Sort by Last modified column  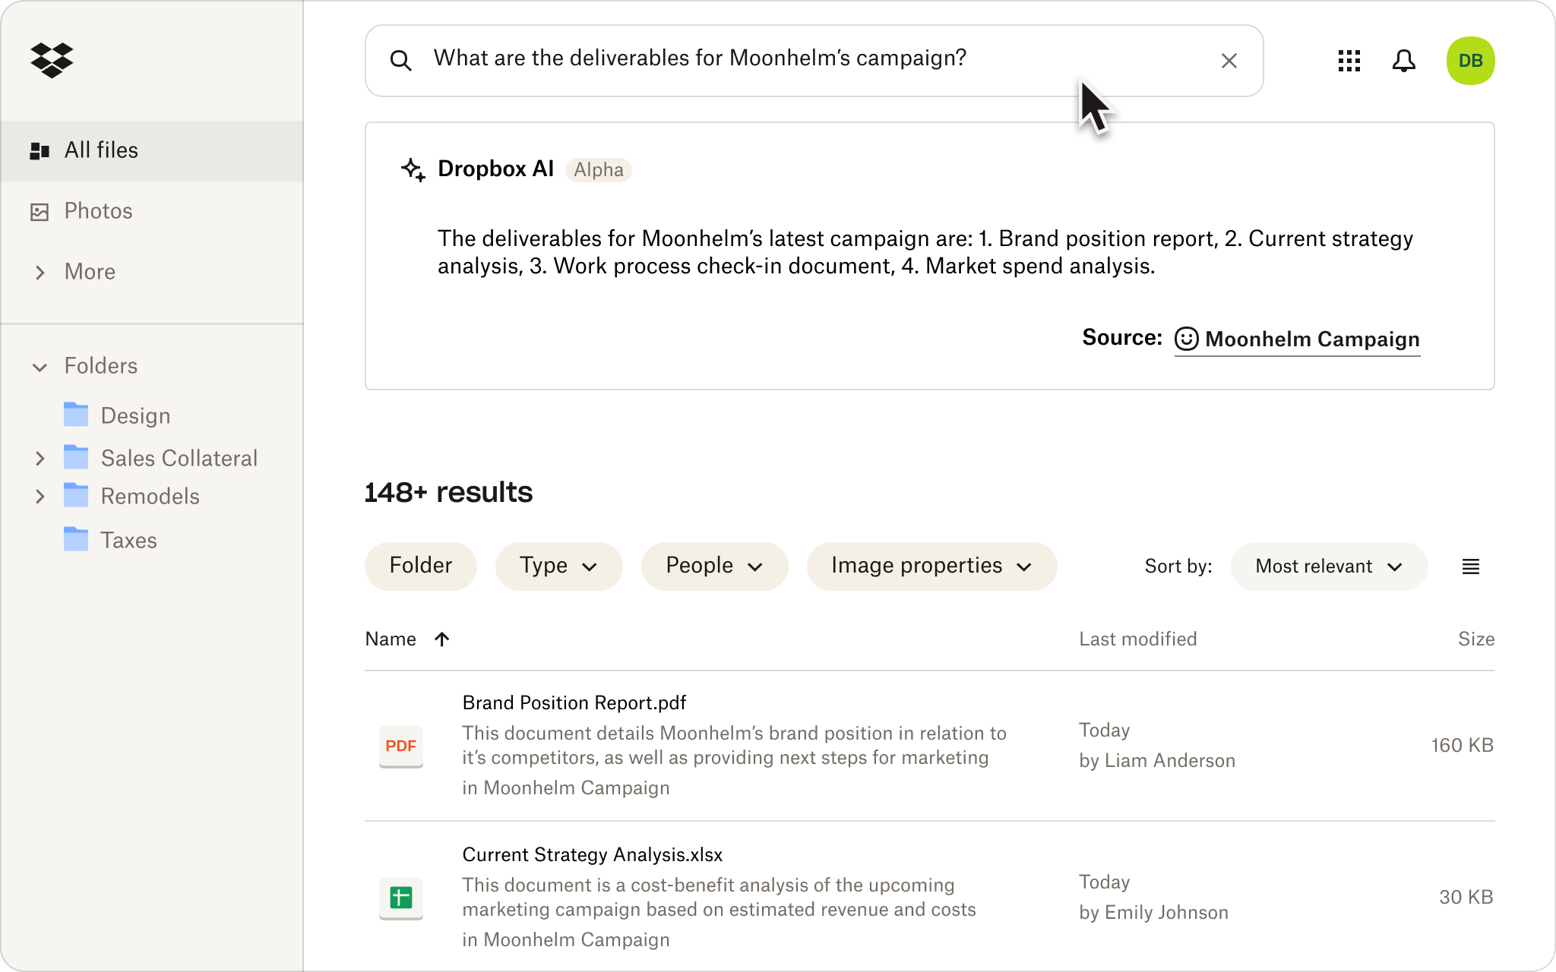click(x=1137, y=639)
